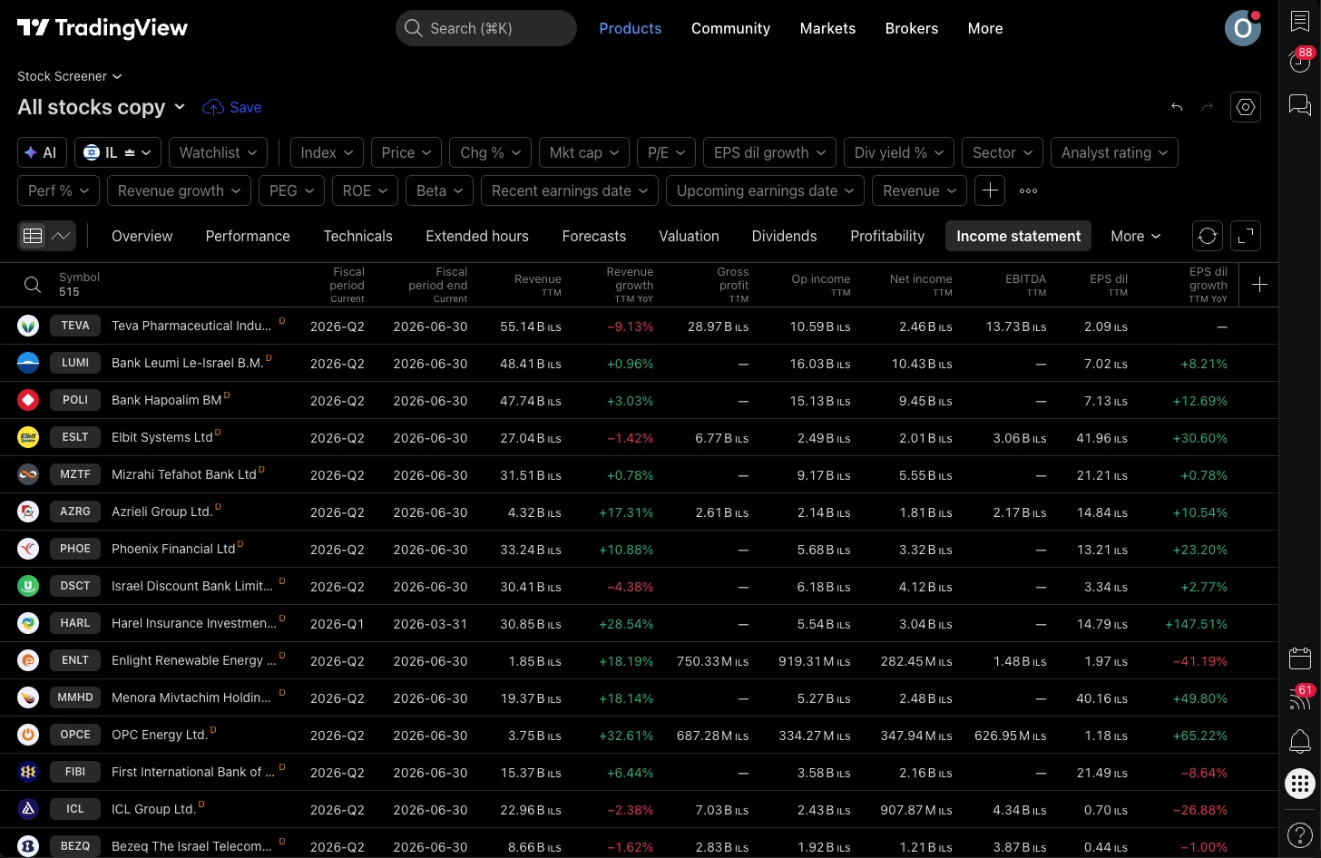Open the Watchlist filter dropdown

coord(218,152)
